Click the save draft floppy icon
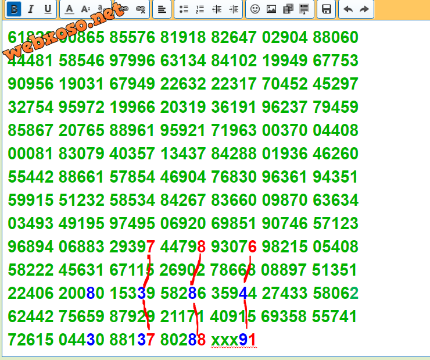 tap(327, 9)
